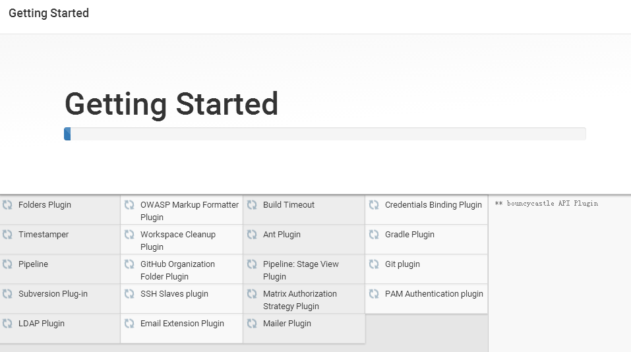The width and height of the screenshot is (631, 352).
Task: Click the installation progress bar
Action: pos(325,134)
